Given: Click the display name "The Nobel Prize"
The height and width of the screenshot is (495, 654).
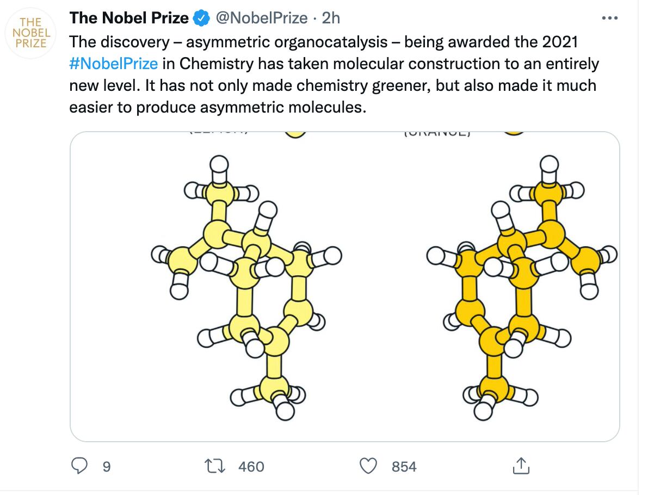Looking at the screenshot, I should 129,18.
